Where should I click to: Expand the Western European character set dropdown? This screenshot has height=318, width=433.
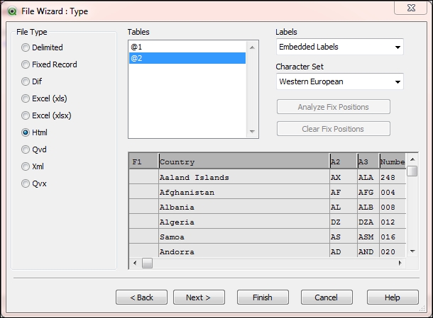pyautogui.click(x=340, y=81)
